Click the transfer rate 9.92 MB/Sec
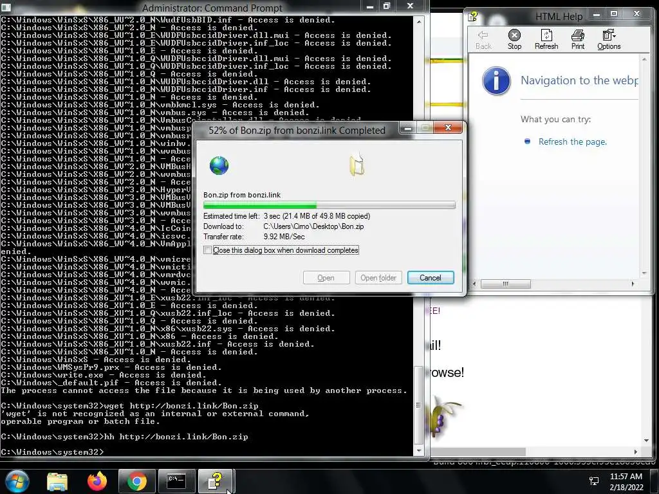This screenshot has height=494, width=659. [284, 237]
